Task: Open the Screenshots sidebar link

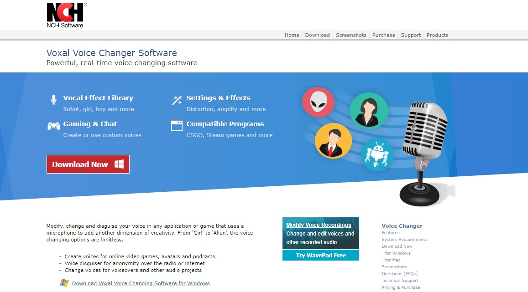Action: 394,266
